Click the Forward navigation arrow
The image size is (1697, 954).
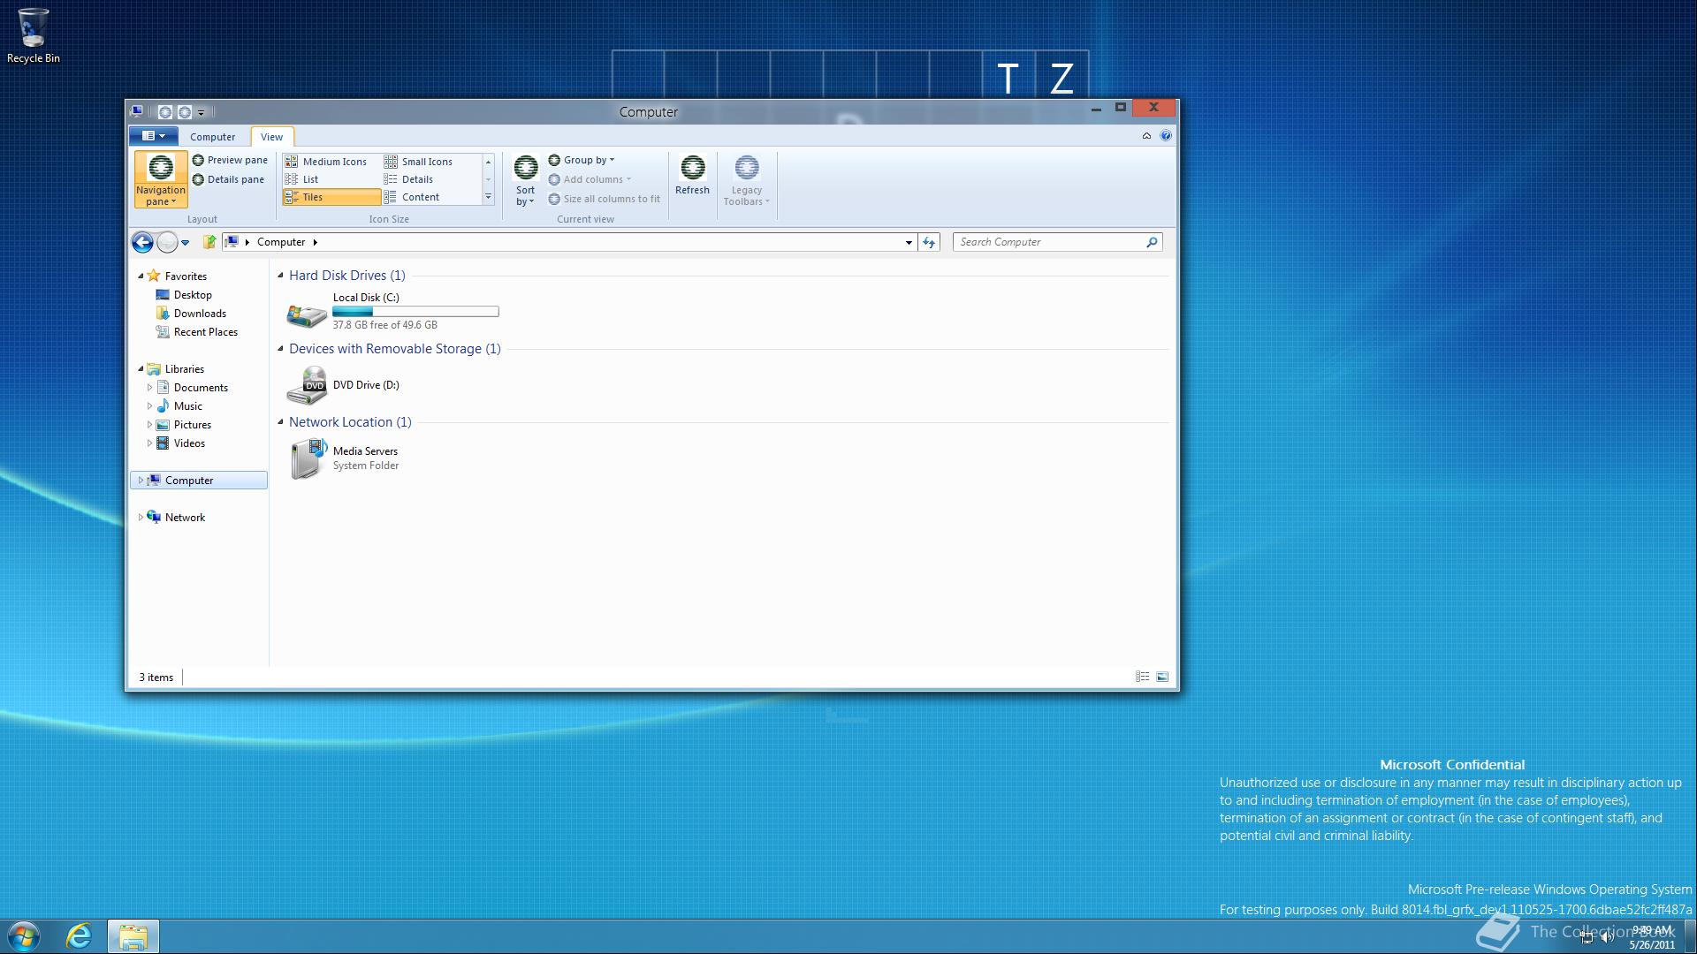coord(167,242)
